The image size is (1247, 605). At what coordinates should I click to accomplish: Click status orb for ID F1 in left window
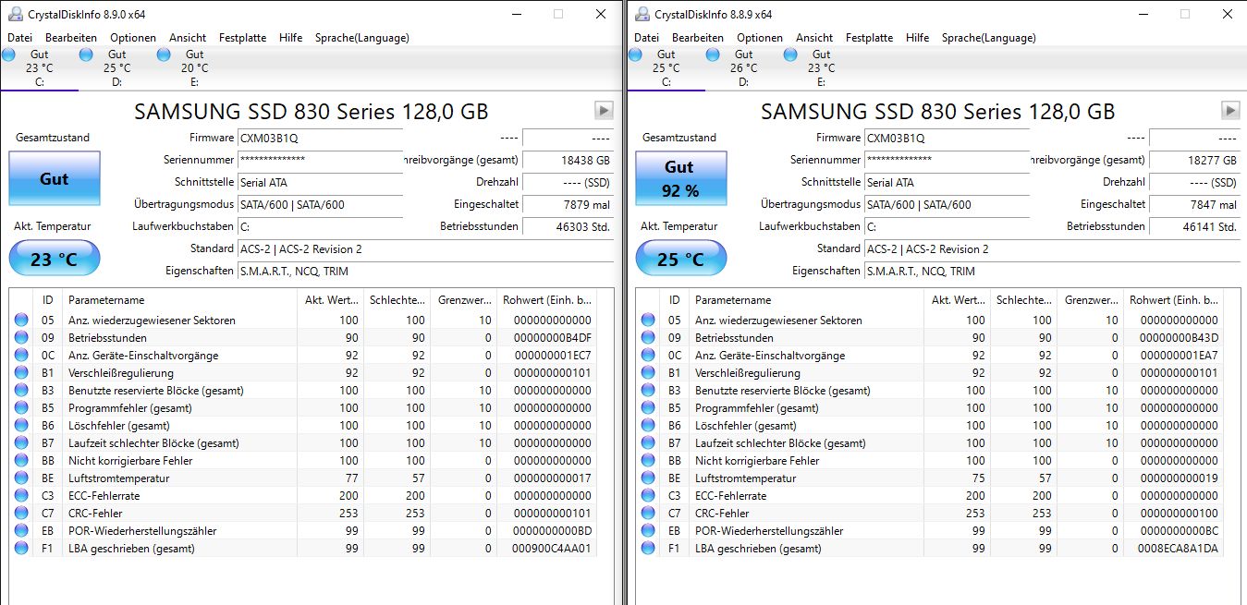(x=21, y=549)
